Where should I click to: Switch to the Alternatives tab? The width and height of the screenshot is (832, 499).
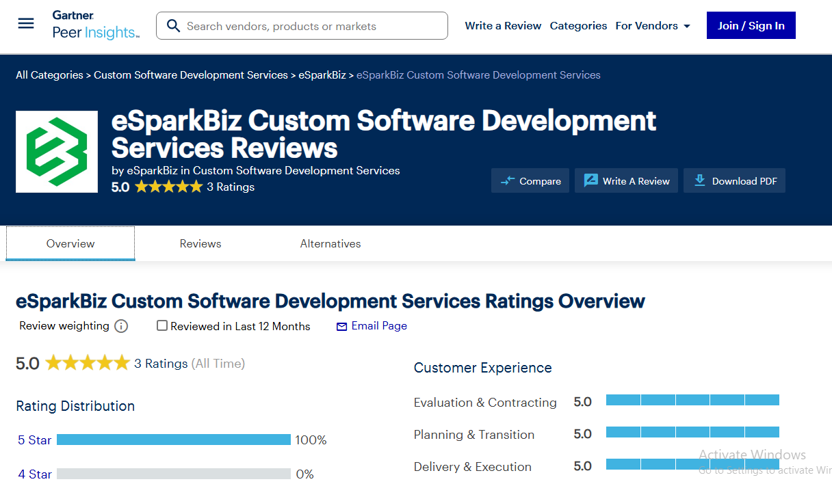[x=330, y=244]
